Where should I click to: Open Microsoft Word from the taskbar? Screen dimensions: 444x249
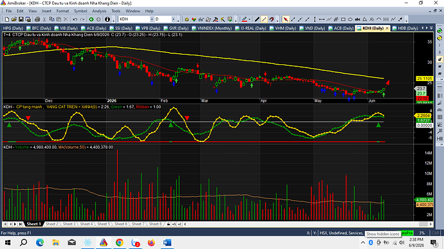pos(167,243)
